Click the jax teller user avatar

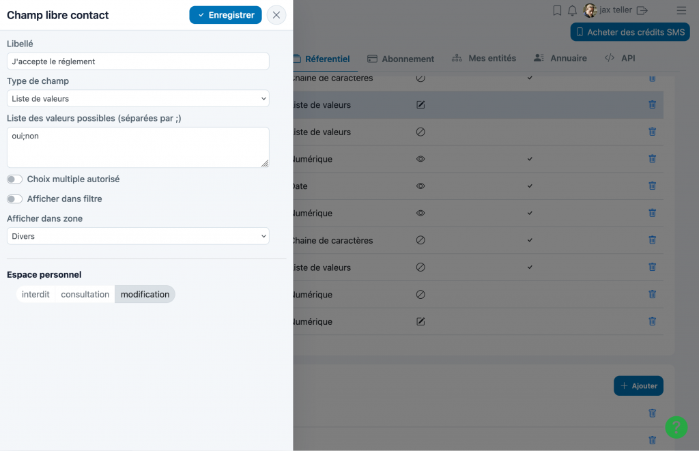(x=590, y=10)
